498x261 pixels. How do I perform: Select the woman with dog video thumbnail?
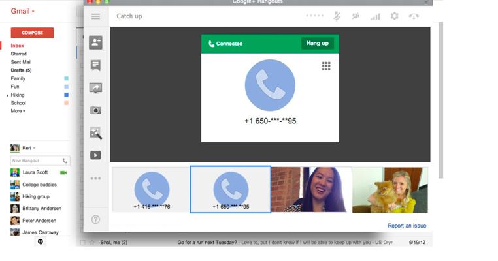coord(390,190)
